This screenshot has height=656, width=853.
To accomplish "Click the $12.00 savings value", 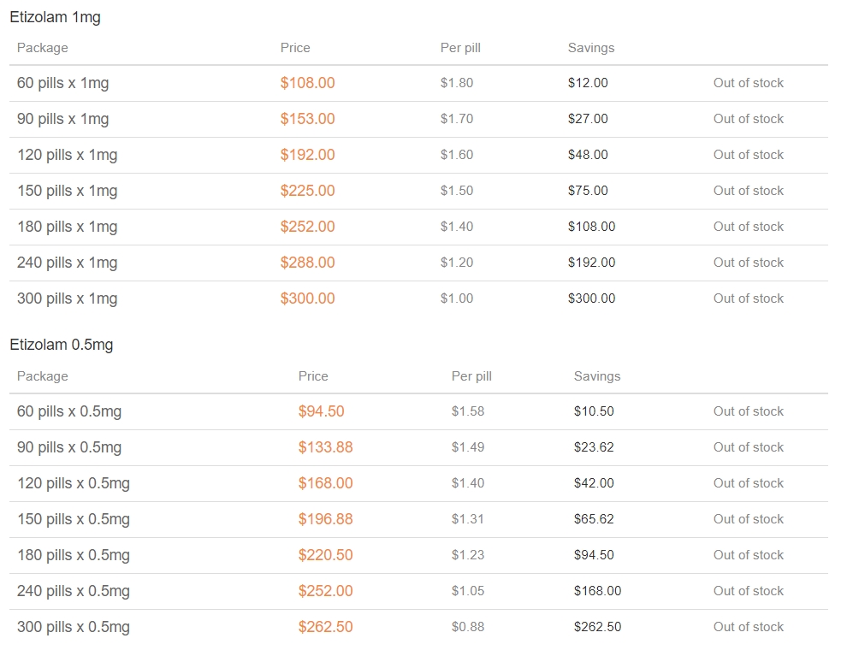I will (588, 83).
